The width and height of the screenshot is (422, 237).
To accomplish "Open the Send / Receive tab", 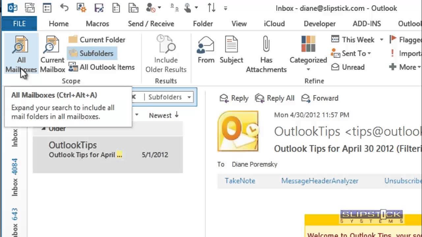I will [x=151, y=24].
